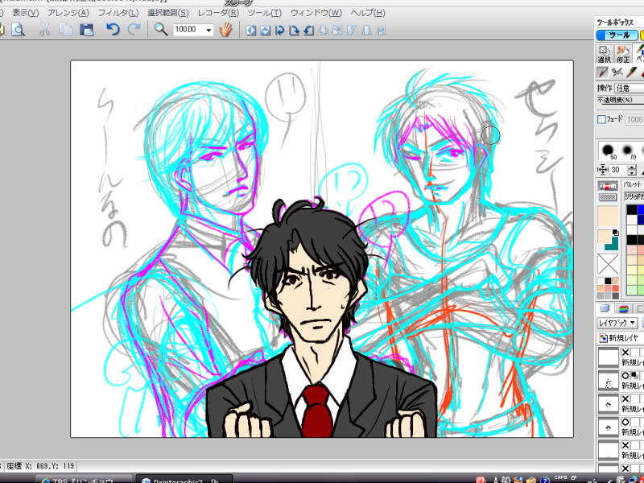Click the scissors cut icon
This screenshot has height=483, width=644.
point(45,30)
